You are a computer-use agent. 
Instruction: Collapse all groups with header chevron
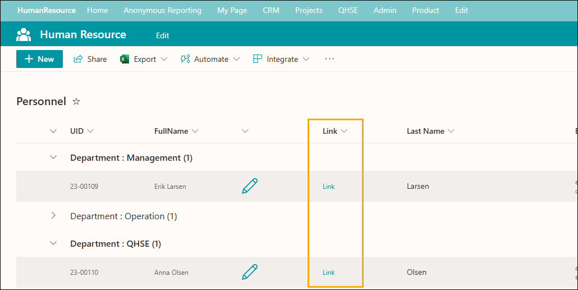coord(53,131)
